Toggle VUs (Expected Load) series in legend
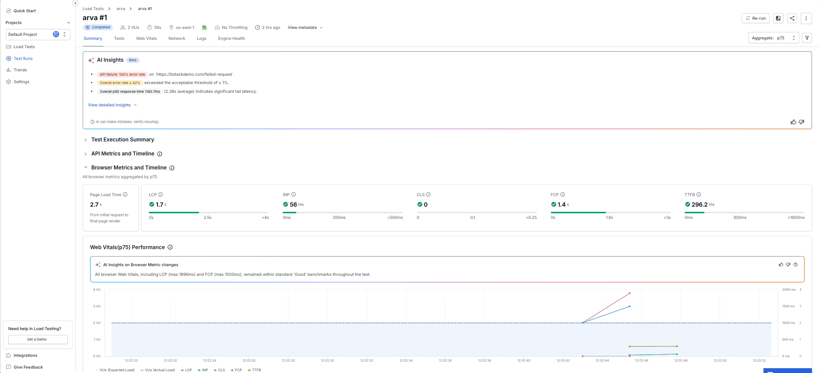 pos(115,370)
